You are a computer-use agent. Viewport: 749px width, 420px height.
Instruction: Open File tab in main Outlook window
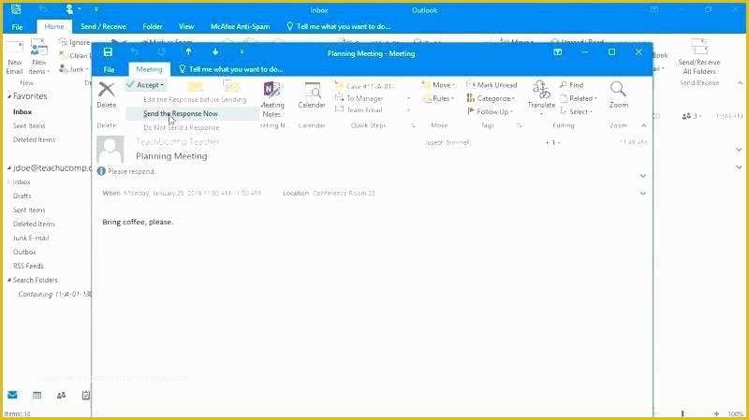click(x=17, y=27)
